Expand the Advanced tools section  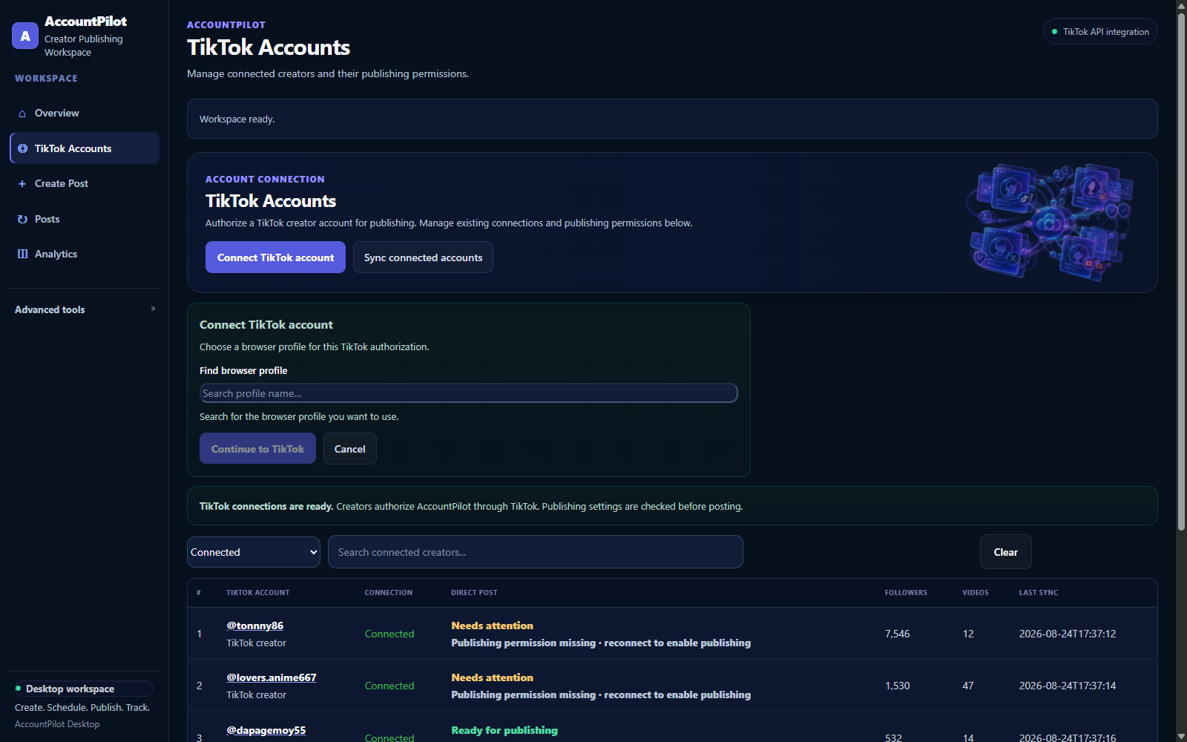pos(85,309)
